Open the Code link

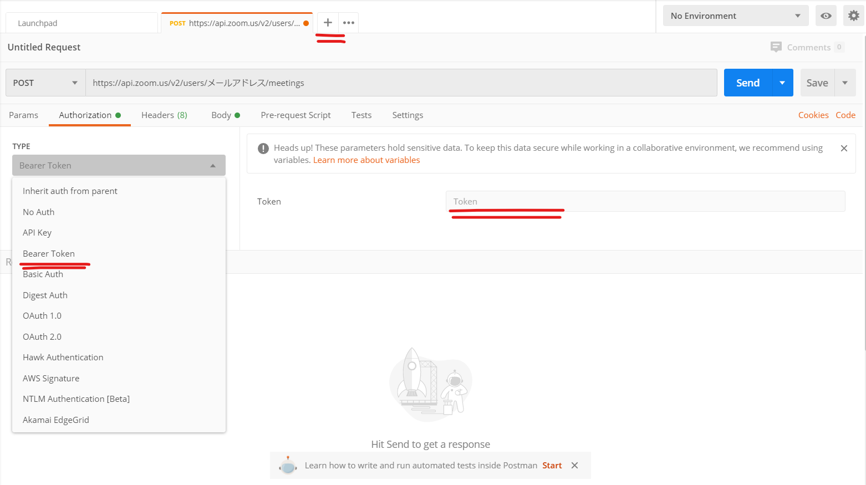[x=845, y=115]
